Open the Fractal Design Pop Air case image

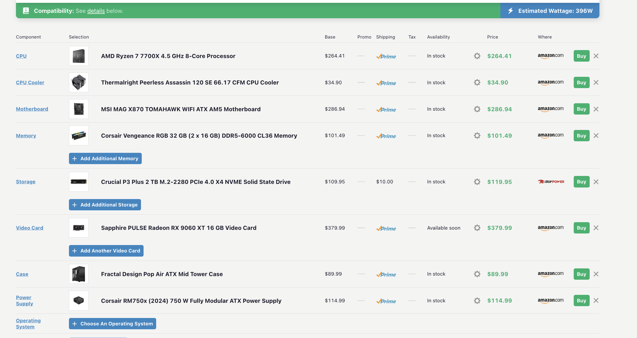79,274
